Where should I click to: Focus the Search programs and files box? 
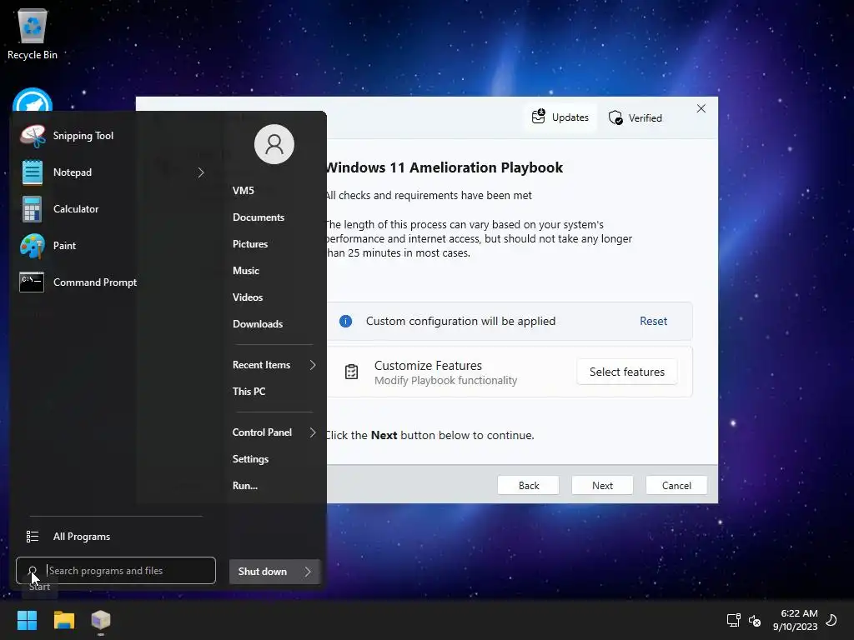[x=116, y=570]
